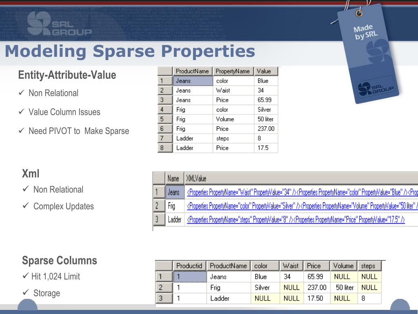Click the Value Column Issues bullet

64,112
